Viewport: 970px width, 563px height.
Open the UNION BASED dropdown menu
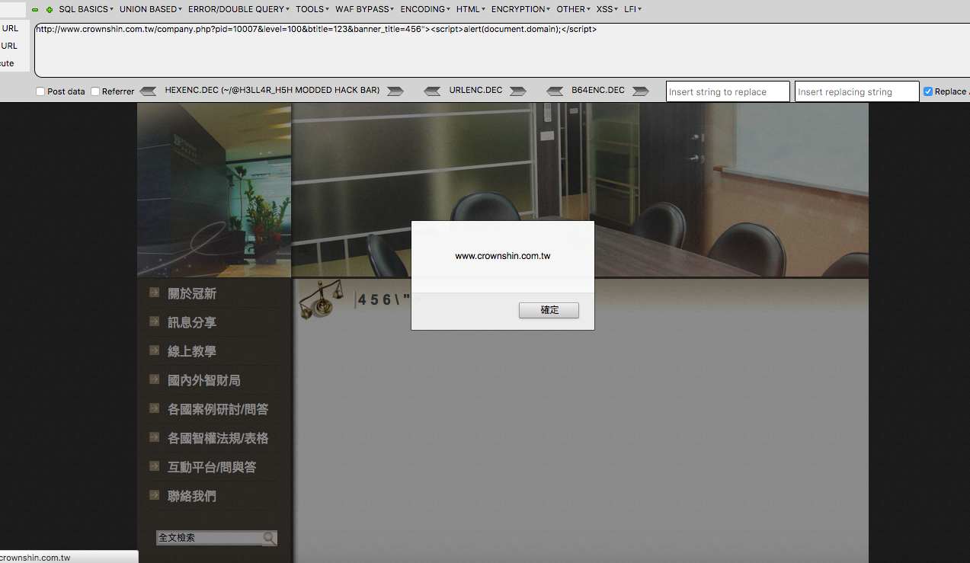[x=151, y=9]
